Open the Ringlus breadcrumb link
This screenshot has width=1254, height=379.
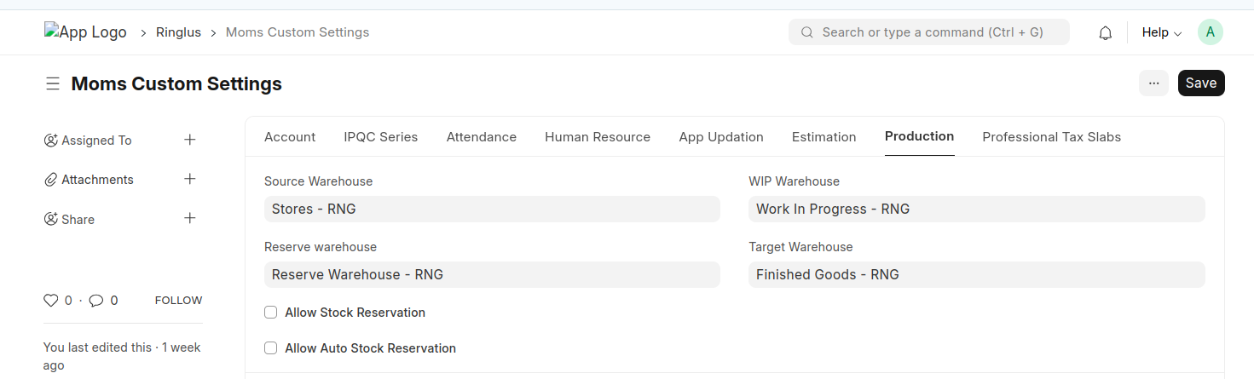pyautogui.click(x=178, y=32)
